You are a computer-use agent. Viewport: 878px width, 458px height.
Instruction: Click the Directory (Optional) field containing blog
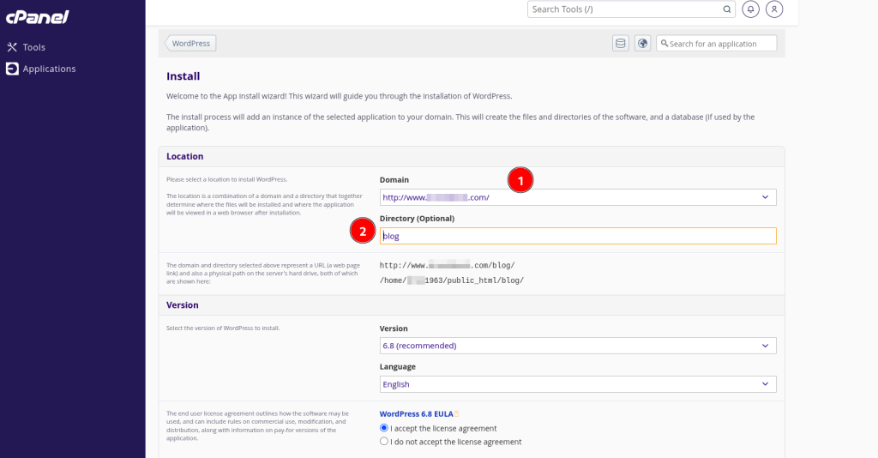578,236
